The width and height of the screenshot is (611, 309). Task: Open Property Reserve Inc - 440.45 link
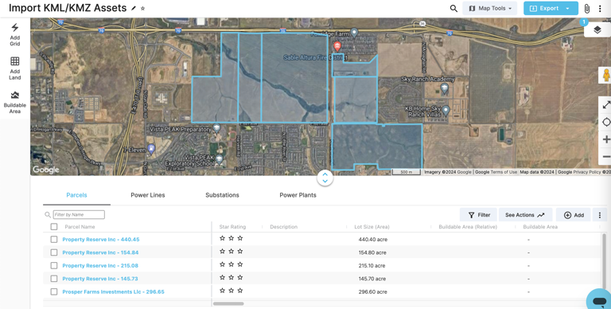[x=101, y=240]
